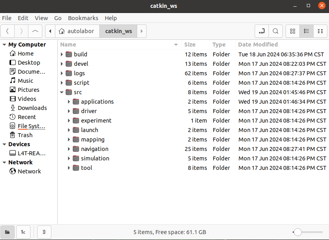The height and width of the screenshot is (240, 329).
Task: Open search with the magnifier icon
Action: point(275,31)
